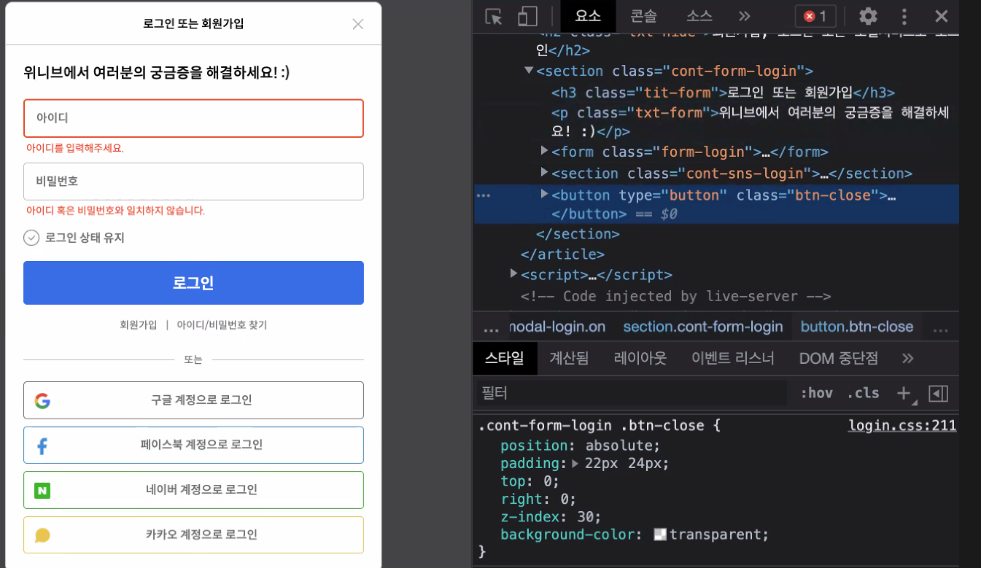The image size is (981, 568).
Task: Click 페이스북 계정으로 로그인 button
Action: pos(193,445)
